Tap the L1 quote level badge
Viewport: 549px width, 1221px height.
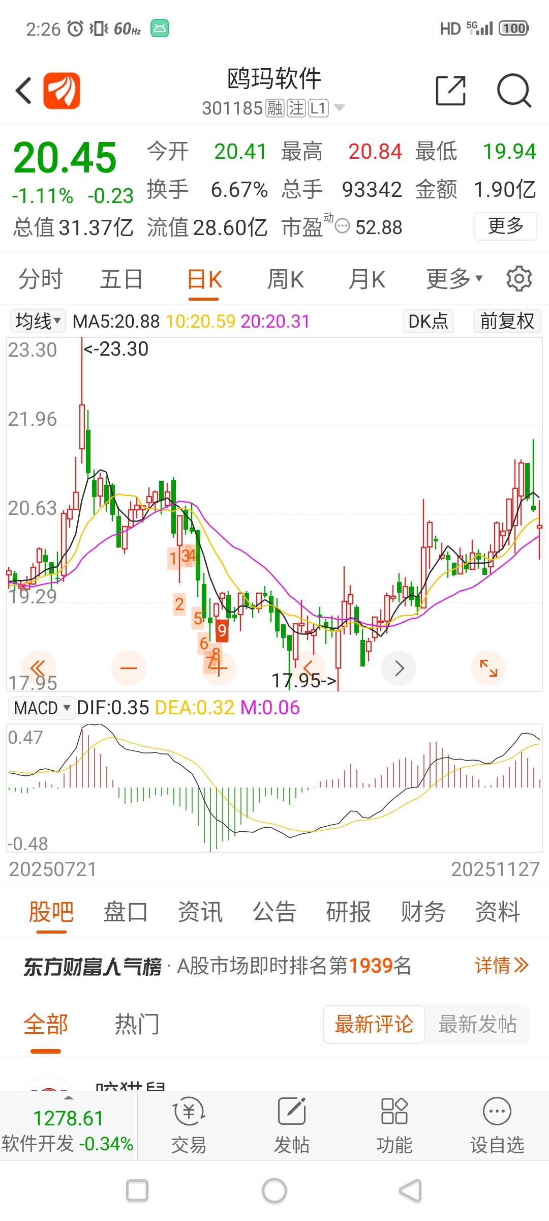point(319,108)
